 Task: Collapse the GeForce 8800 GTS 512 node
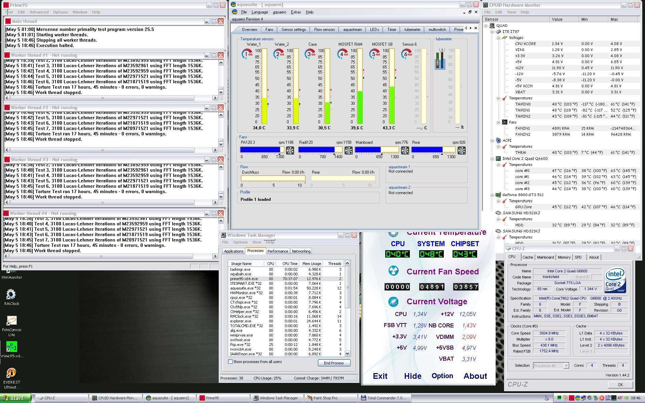pyautogui.click(x=492, y=195)
